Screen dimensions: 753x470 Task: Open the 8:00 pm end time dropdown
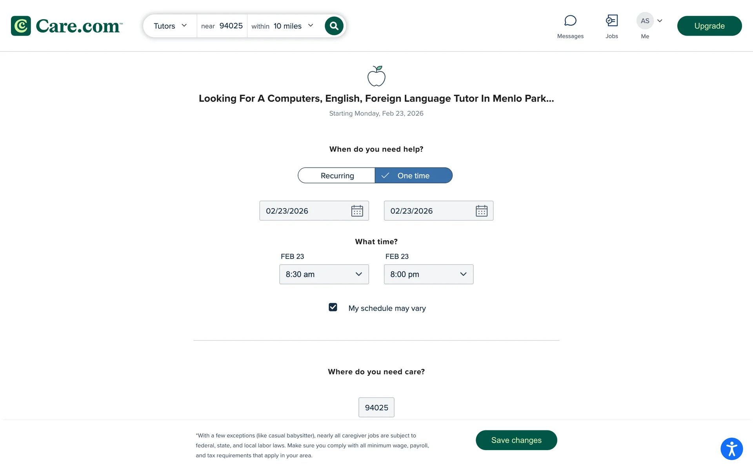429,274
